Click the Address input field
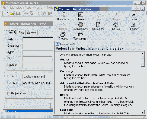This screenshot has width=147, height=119. [38, 53]
